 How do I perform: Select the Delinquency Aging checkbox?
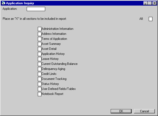pyautogui.click(x=40, y=69)
